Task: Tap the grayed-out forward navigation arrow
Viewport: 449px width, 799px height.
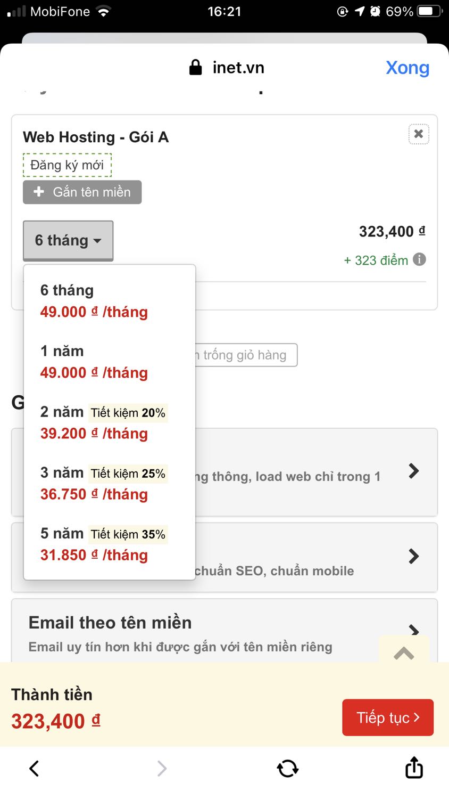Action: click(162, 768)
